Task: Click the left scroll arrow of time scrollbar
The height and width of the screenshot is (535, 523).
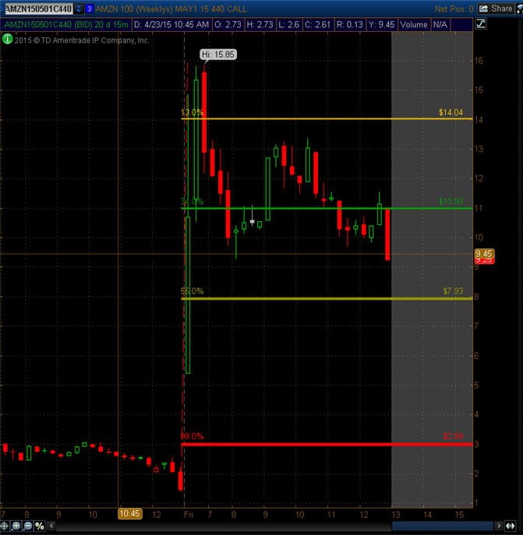Action: tap(51, 526)
